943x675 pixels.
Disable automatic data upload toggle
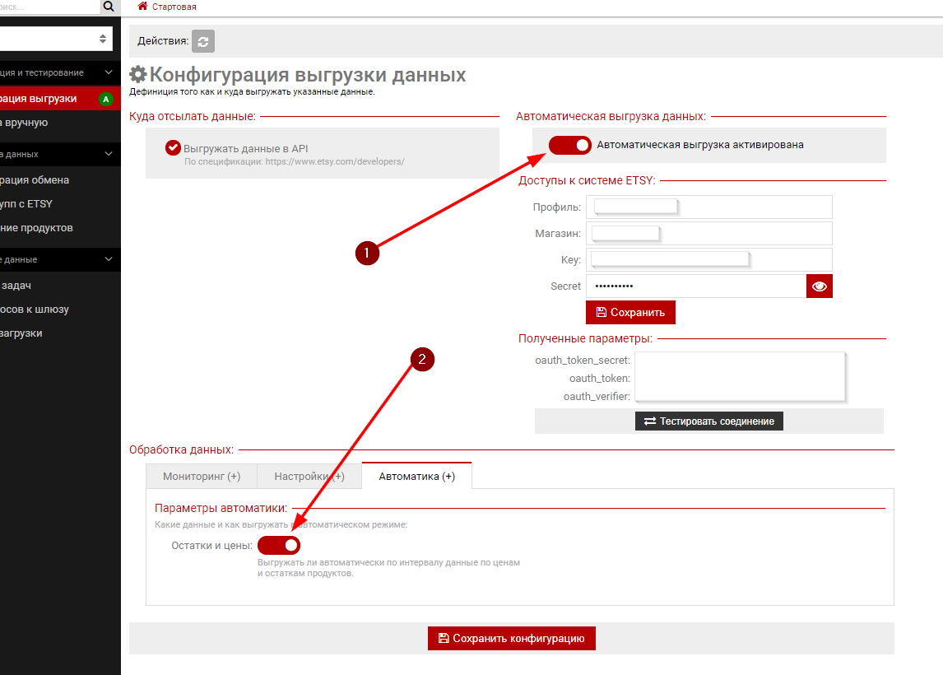pos(570,145)
